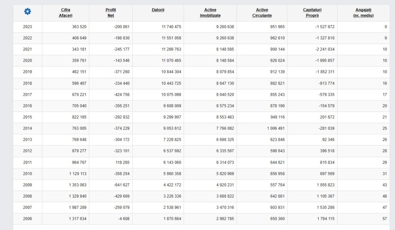Select the 2006 year row label
Screen dimensions: 395x230
[27, 219]
